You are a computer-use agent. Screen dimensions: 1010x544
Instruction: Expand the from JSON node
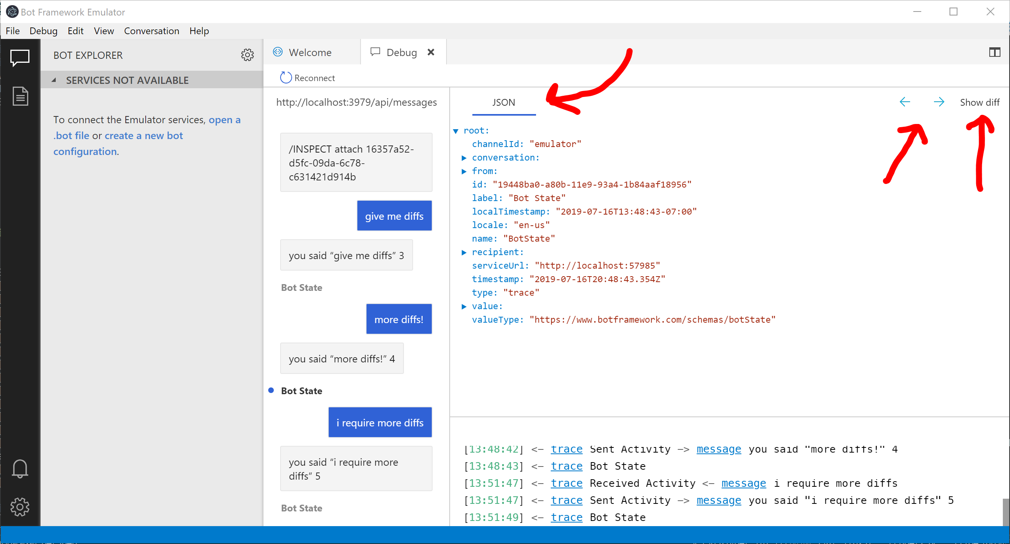click(x=464, y=171)
